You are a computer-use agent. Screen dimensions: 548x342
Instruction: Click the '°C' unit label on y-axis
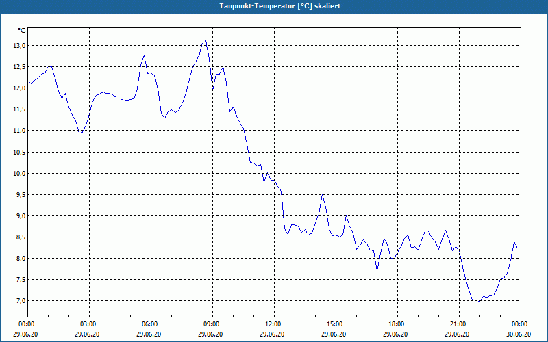pos(22,31)
